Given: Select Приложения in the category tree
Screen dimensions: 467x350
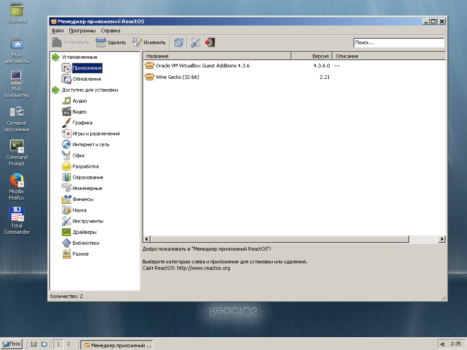Looking at the screenshot, I should tap(87, 68).
